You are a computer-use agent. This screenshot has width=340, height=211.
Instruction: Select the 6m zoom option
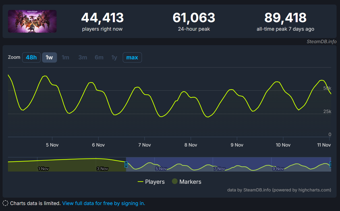pyautogui.click(x=99, y=57)
